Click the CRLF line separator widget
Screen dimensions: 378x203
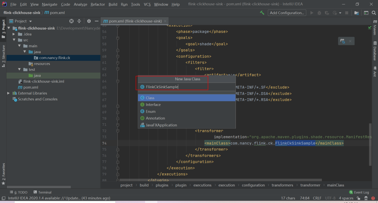(317, 198)
